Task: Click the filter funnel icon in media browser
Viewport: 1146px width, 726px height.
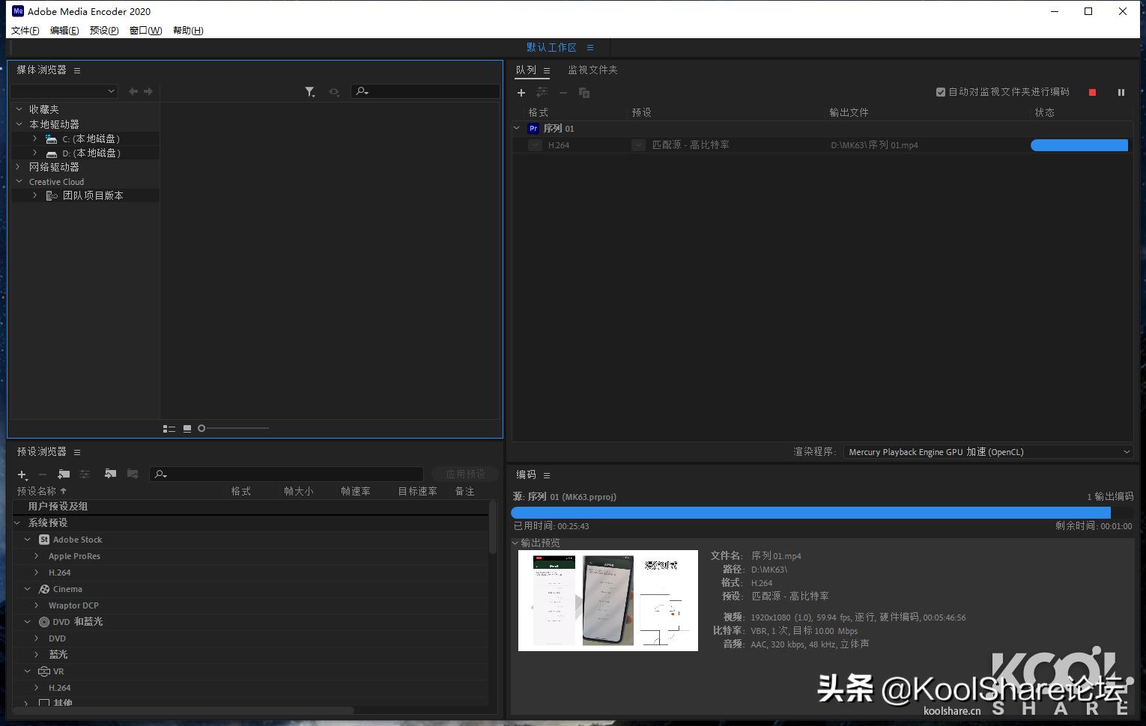Action: point(309,91)
